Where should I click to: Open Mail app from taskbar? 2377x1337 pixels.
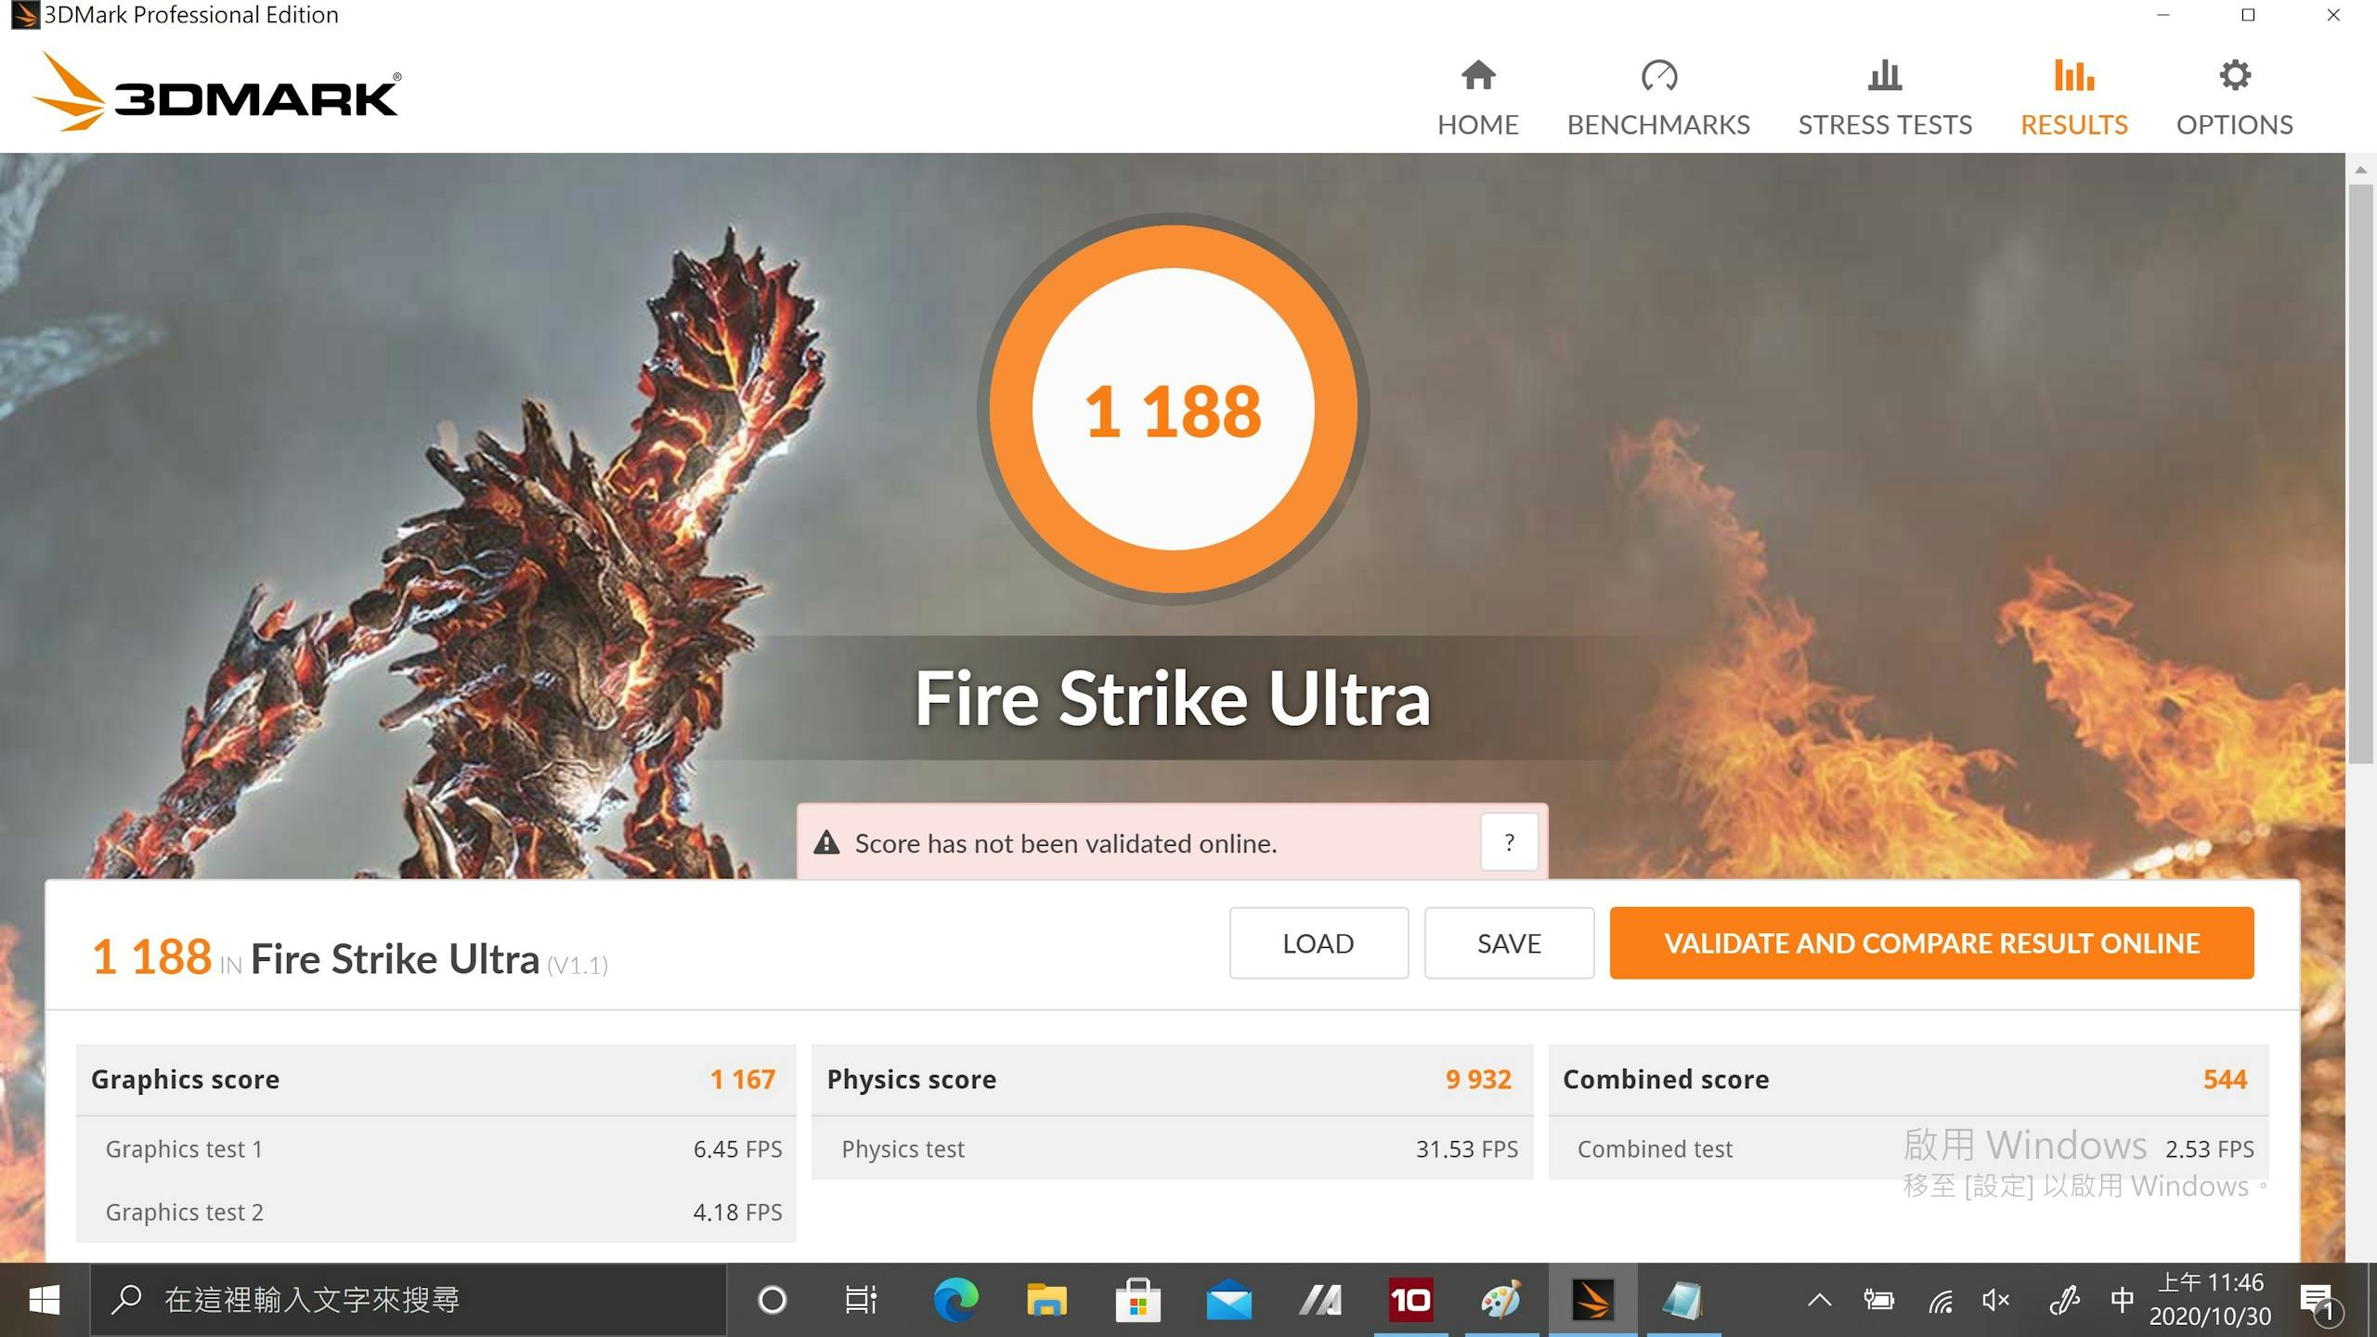1228,1300
